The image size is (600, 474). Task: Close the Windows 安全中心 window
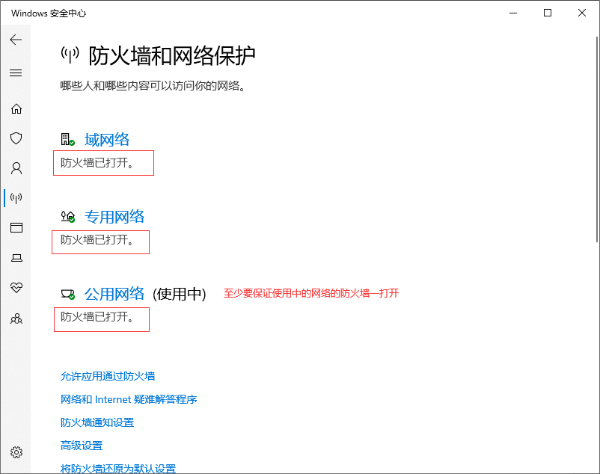pyautogui.click(x=582, y=13)
